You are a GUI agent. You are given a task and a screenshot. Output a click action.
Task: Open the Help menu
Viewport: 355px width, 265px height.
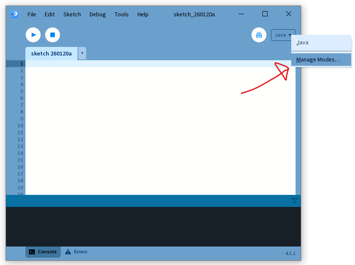[143, 14]
